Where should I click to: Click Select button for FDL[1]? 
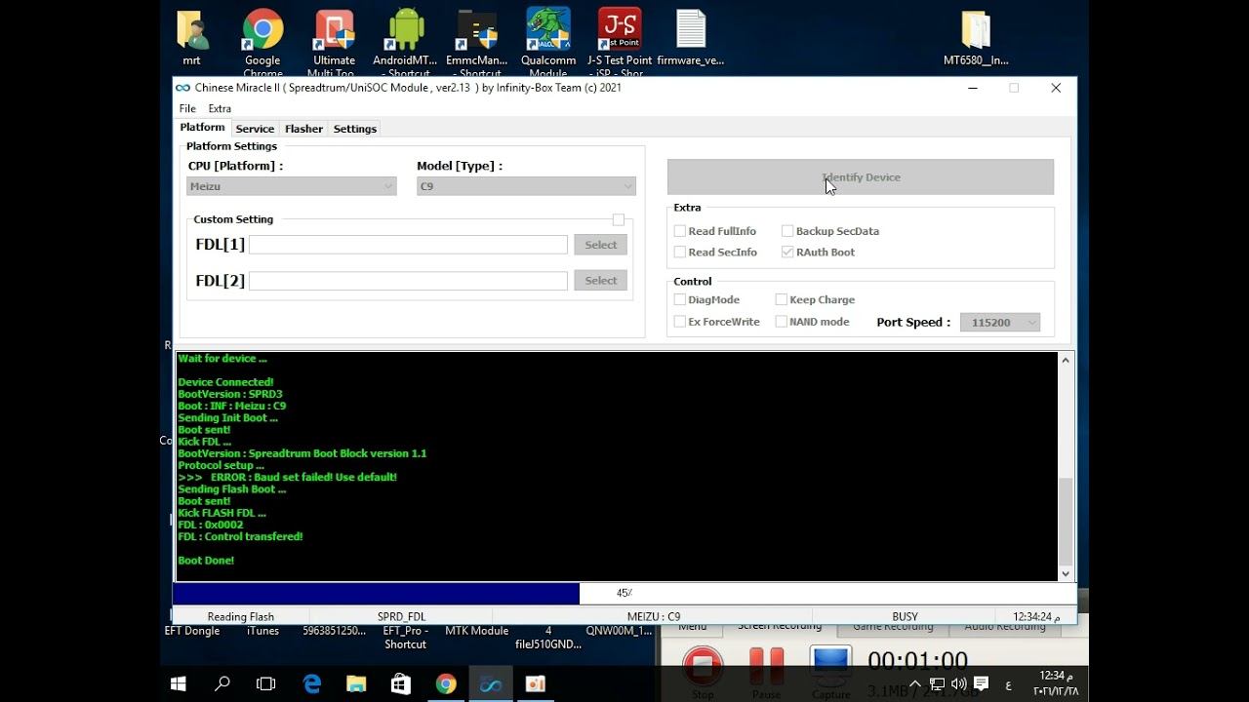coord(601,245)
